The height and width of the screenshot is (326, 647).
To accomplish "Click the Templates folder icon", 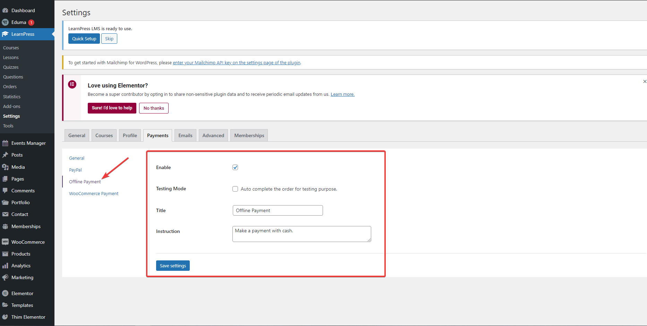I will pyautogui.click(x=5, y=305).
